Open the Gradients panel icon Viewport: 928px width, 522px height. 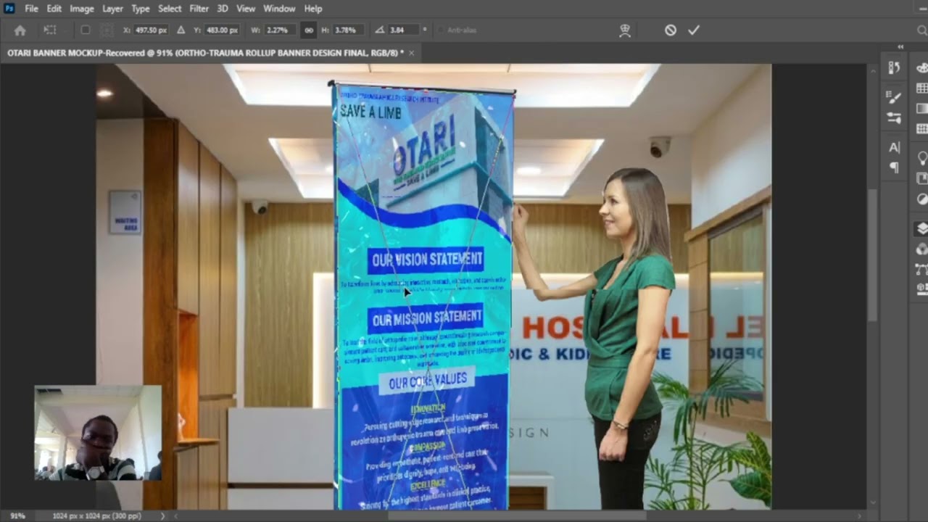(922, 108)
